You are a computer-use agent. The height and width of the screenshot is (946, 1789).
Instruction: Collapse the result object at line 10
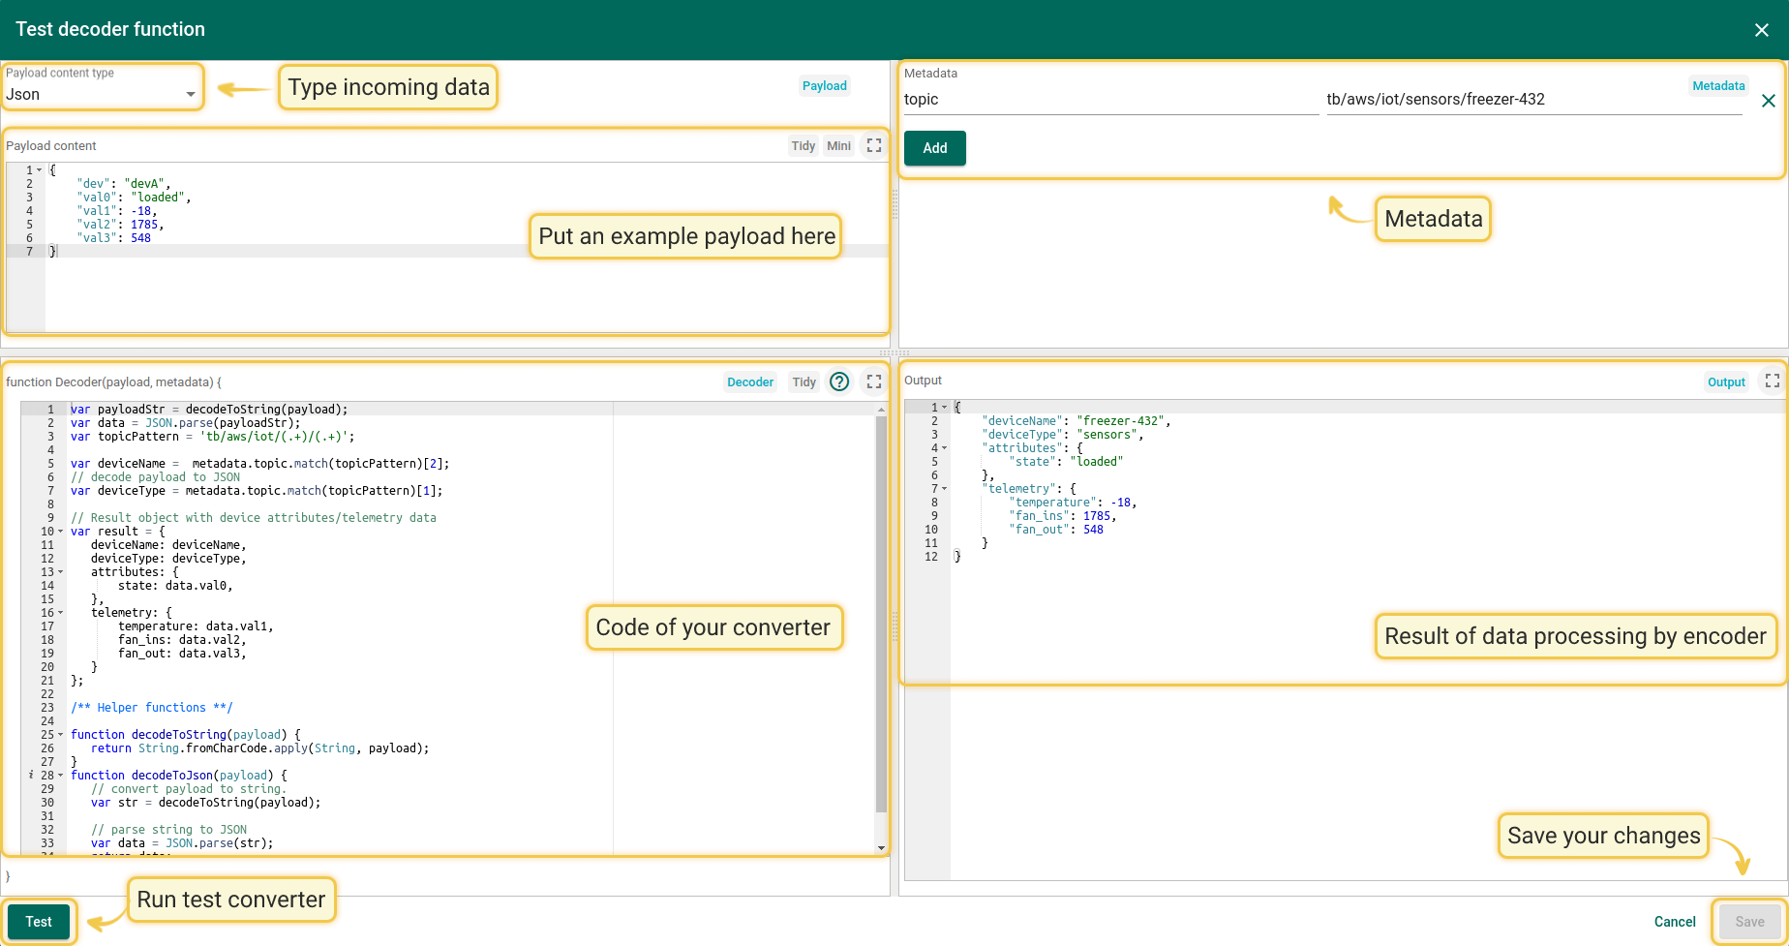pos(61,532)
